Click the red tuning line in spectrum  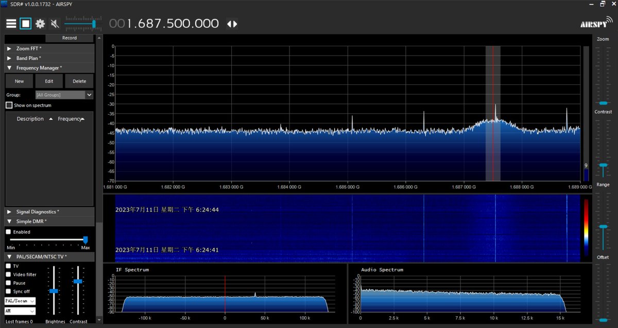493,113
